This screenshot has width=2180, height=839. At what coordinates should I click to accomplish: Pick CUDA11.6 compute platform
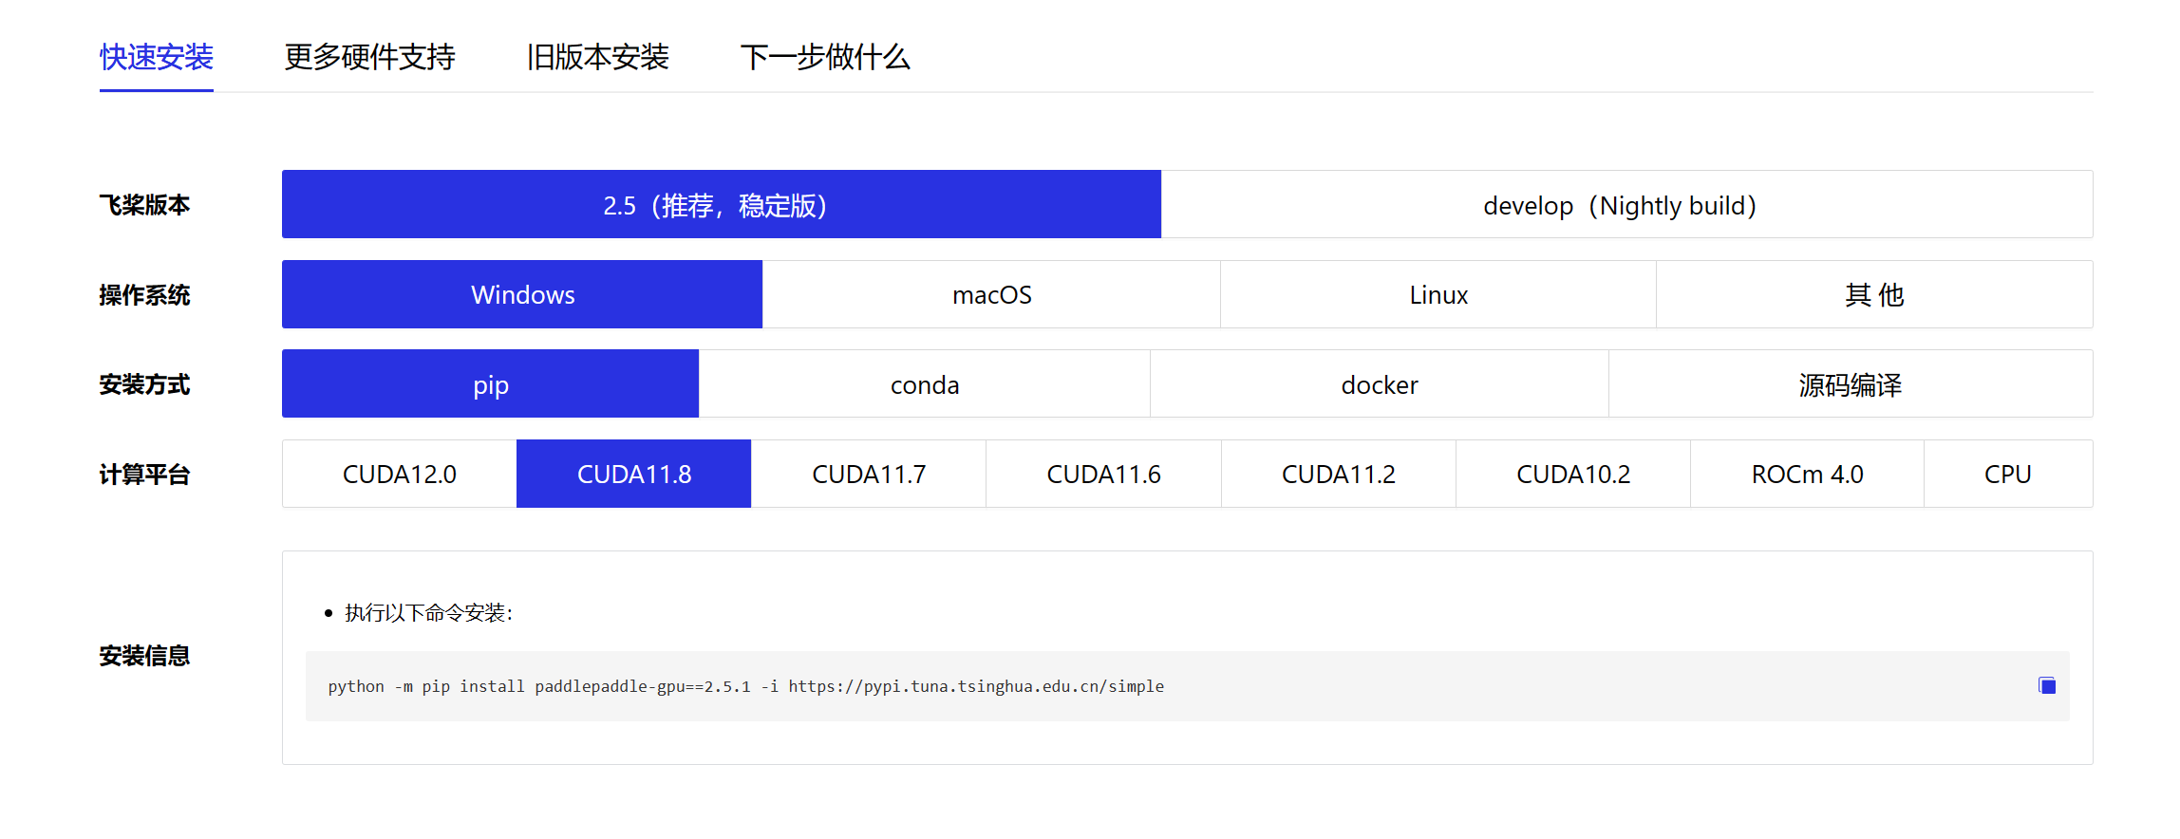point(1104,474)
